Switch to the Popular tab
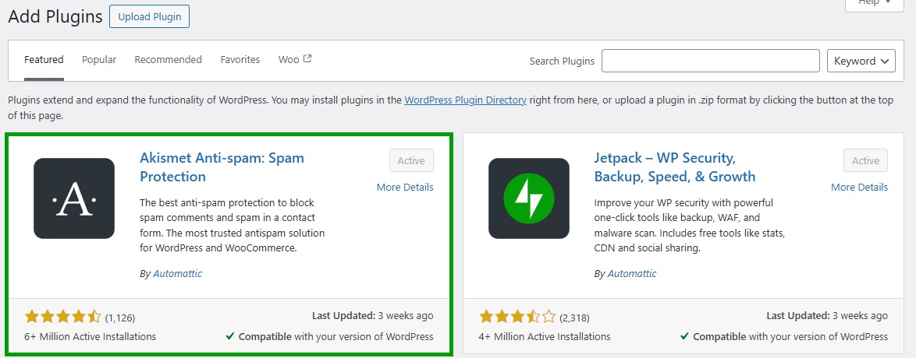 click(x=99, y=59)
